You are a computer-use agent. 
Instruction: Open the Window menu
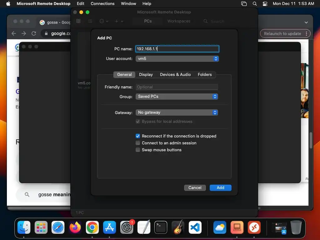(128, 3)
